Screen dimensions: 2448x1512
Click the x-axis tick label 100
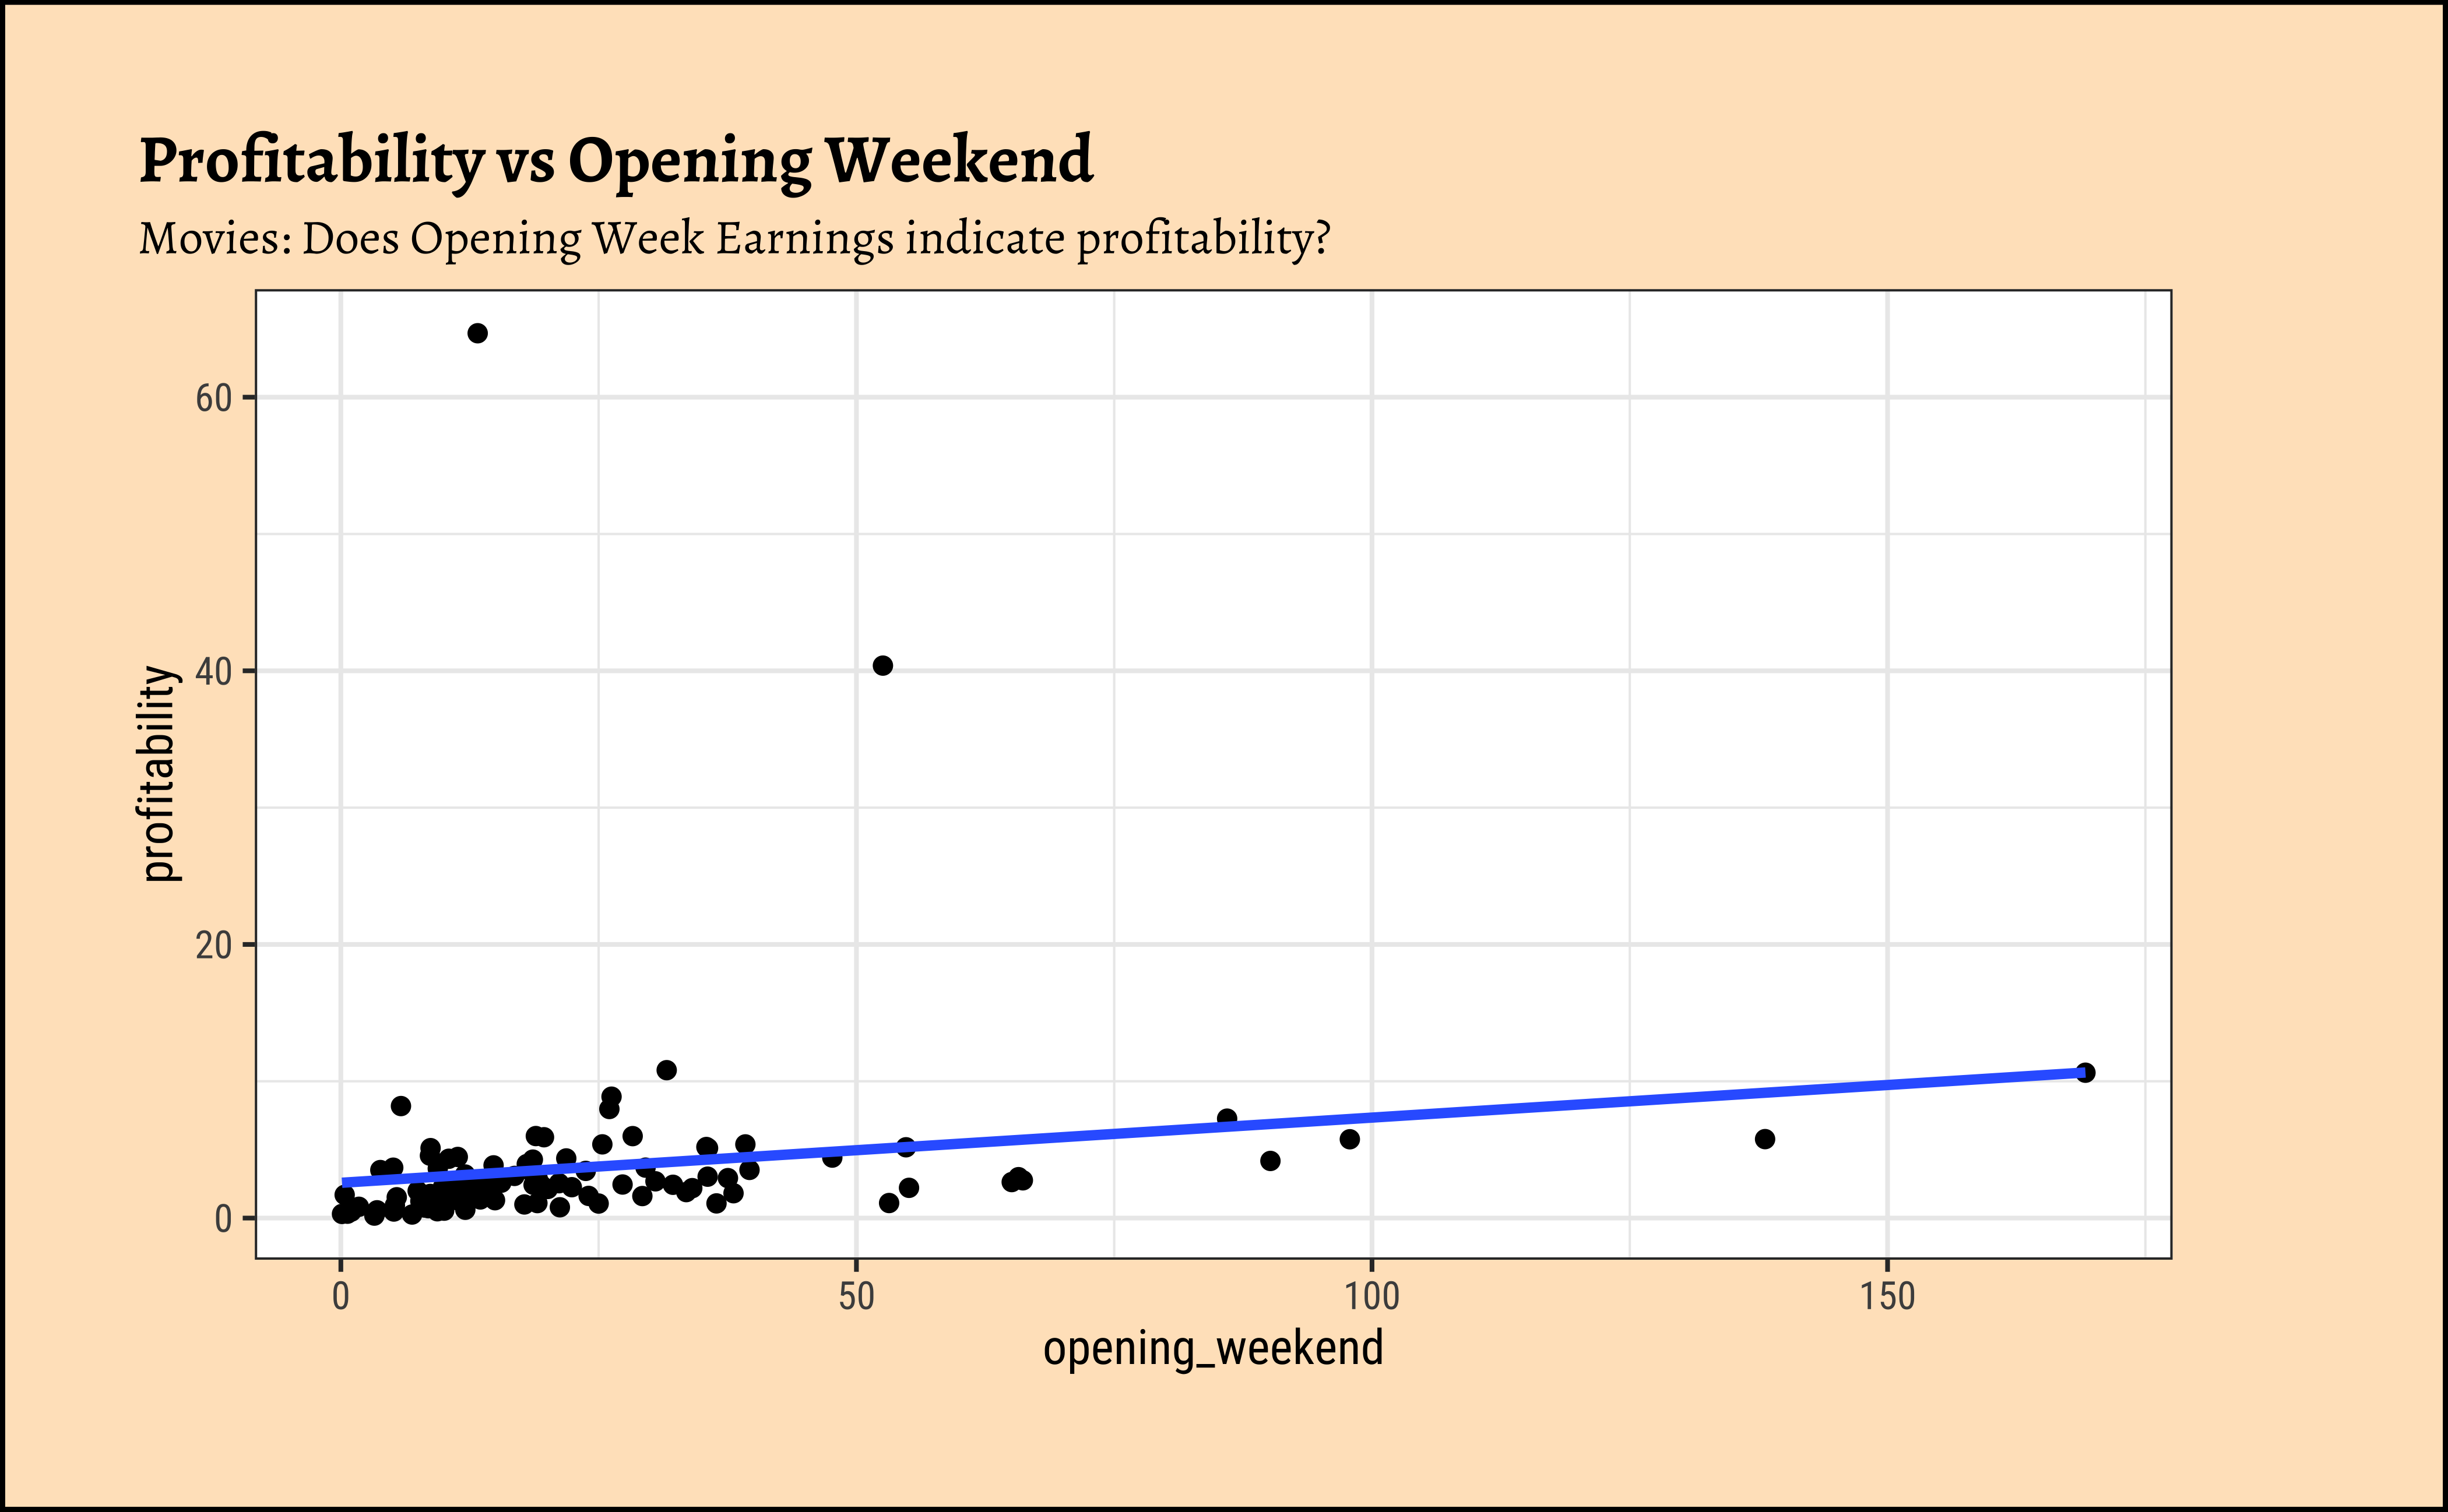(x=1370, y=1297)
